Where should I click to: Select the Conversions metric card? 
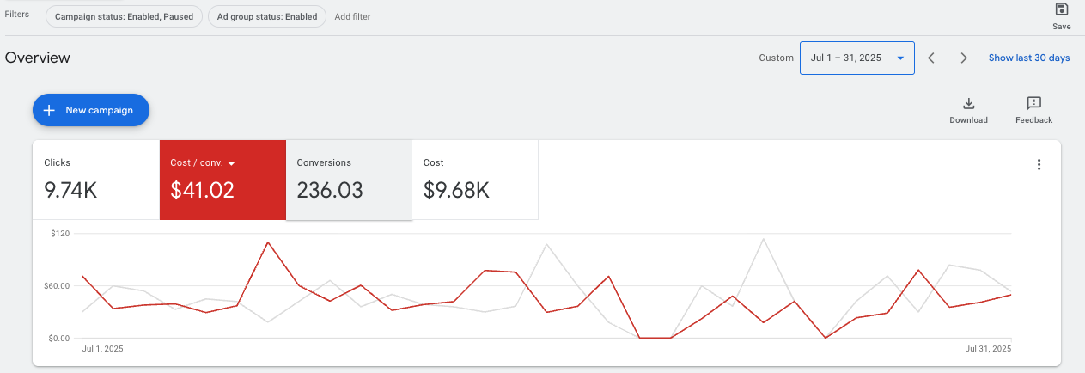(349, 180)
